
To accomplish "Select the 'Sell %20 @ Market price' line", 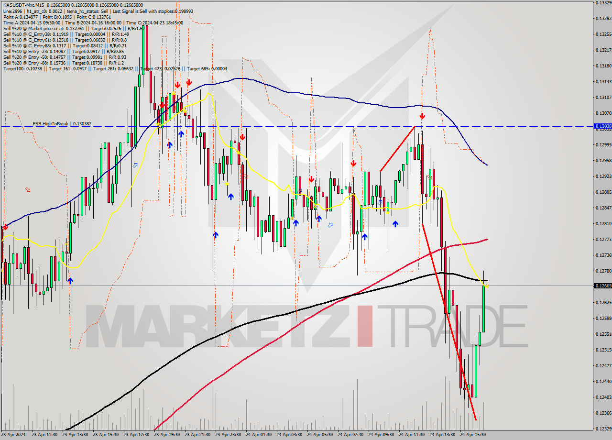I will click(x=74, y=28).
